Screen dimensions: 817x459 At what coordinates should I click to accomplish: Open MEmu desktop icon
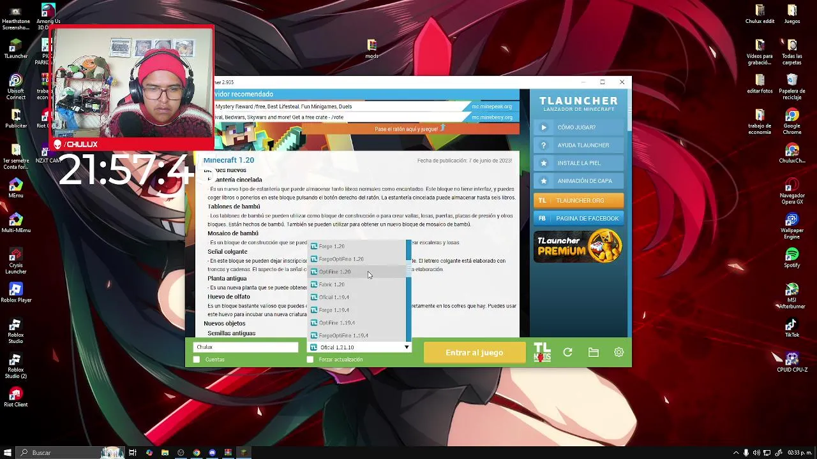pos(15,187)
